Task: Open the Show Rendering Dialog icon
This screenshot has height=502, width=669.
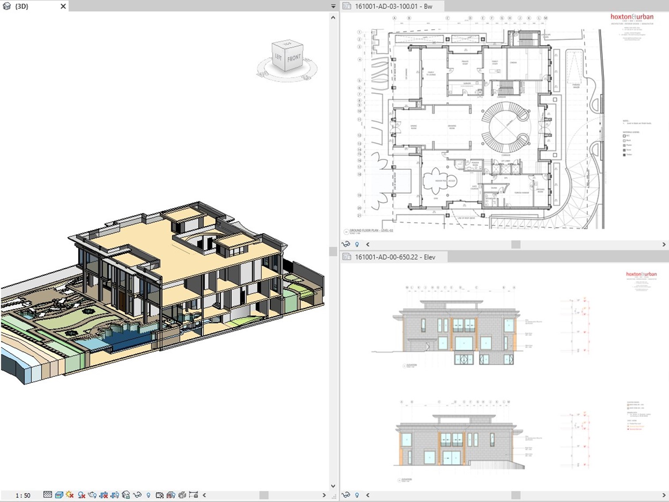Action: coord(92,495)
